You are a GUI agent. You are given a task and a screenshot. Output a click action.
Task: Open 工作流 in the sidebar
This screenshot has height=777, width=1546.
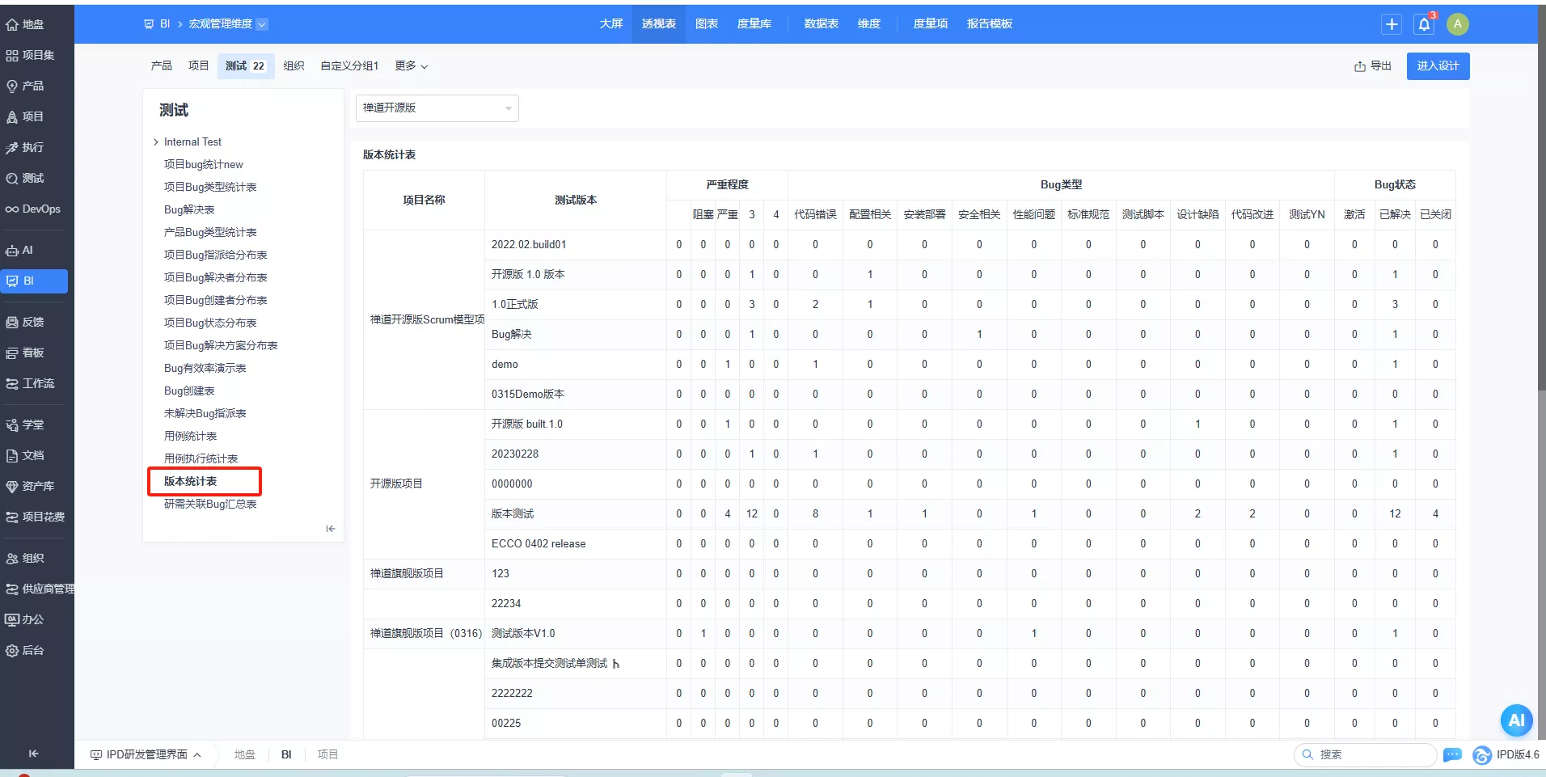[x=30, y=383]
